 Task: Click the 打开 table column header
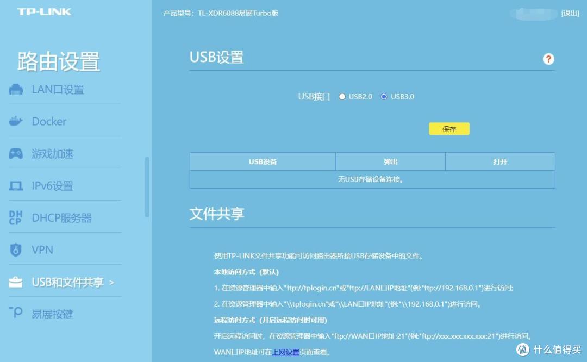point(499,161)
